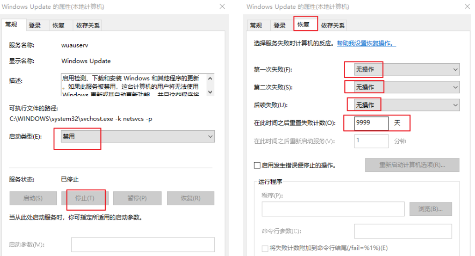The height and width of the screenshot is (256, 475).
Task: Switch to 恢复 tab in left dialog
Action: 59,25
